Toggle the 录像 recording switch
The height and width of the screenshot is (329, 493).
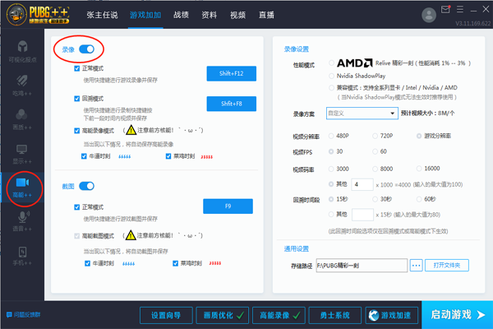[86, 51]
